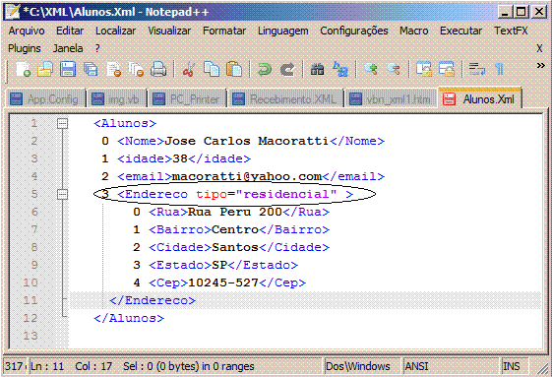This screenshot has width=552, height=377.
Task: Open the Linguagem menu
Action: click(x=283, y=31)
